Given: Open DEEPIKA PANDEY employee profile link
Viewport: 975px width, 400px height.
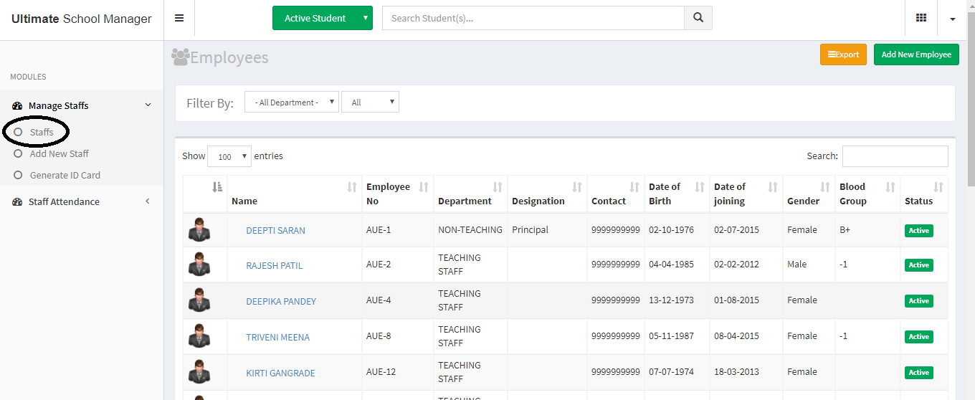Looking at the screenshot, I should (281, 301).
